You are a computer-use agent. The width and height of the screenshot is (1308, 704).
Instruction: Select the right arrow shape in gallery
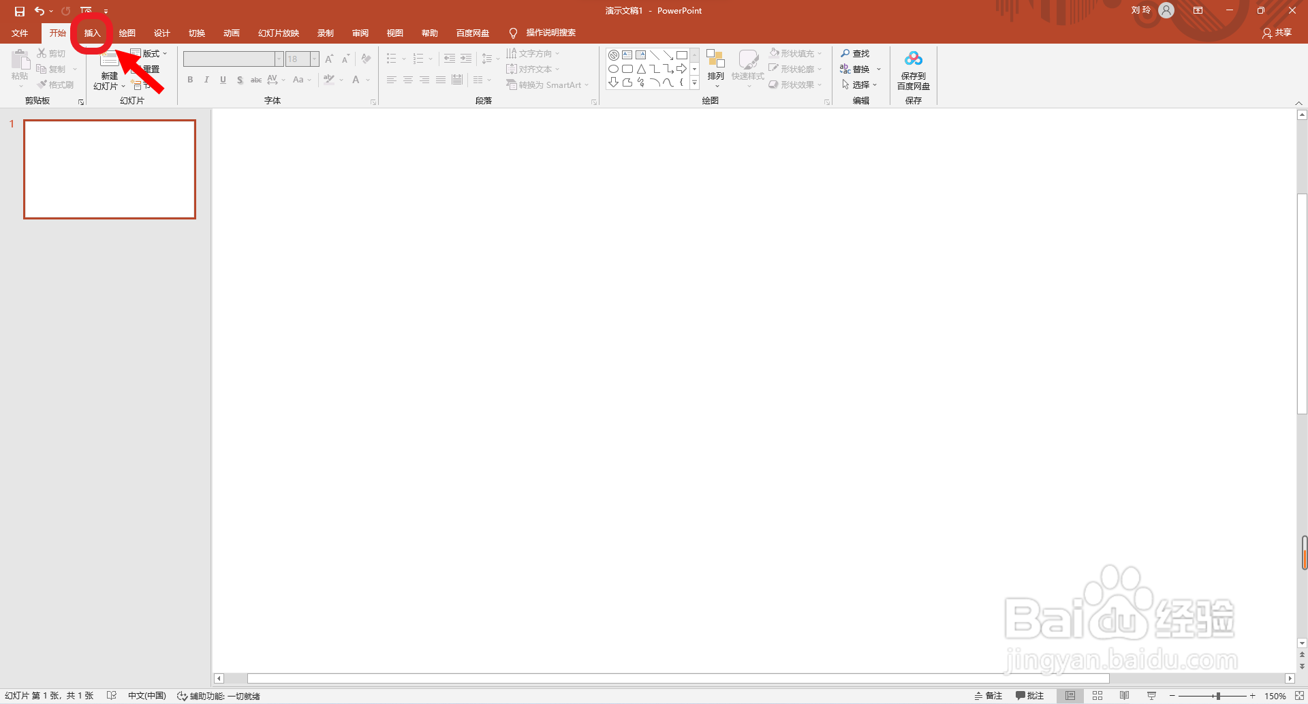[682, 69]
